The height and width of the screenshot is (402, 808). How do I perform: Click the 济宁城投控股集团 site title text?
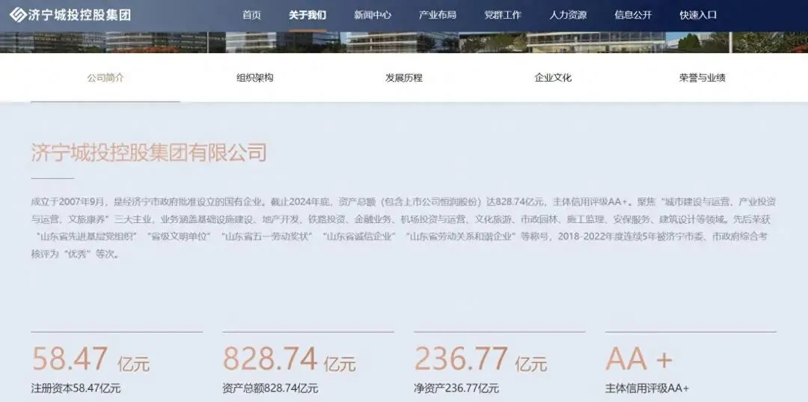pyautogui.click(x=80, y=14)
